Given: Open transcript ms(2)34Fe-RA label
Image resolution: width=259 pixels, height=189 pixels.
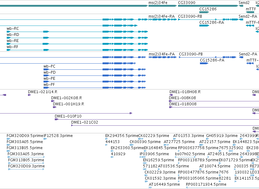Looking at the screenshot, I should tap(162, 16).
